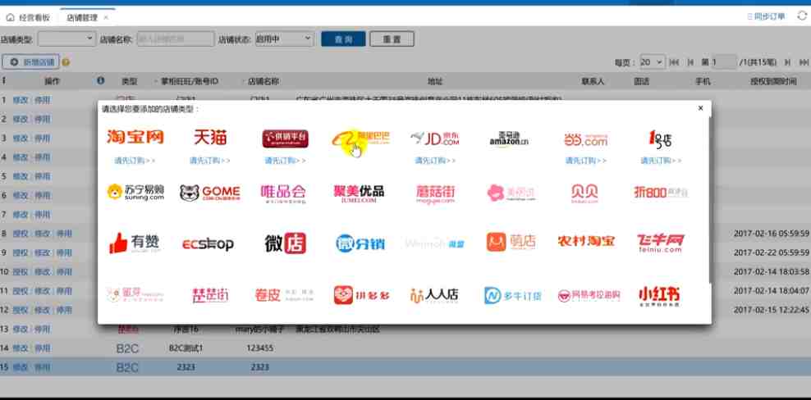This screenshot has width=811, height=400.
Task: Switch to the 经营看板 tab
Action: (29, 17)
